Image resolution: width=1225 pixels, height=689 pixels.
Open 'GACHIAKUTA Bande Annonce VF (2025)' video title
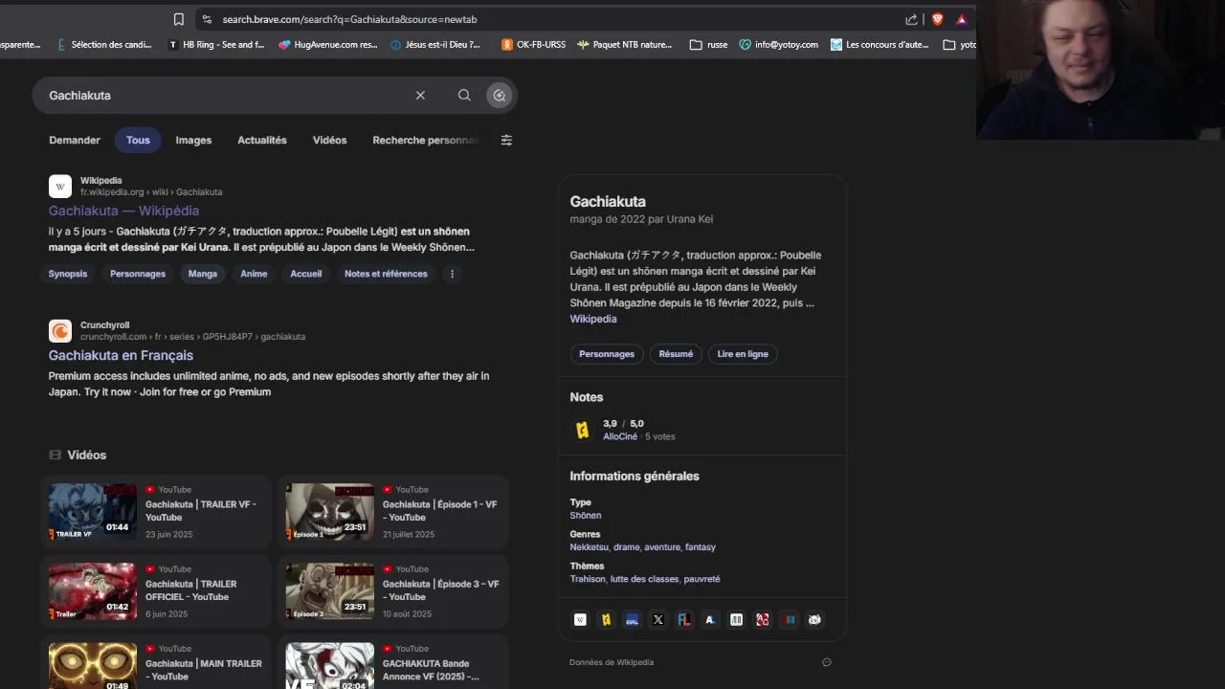click(431, 670)
